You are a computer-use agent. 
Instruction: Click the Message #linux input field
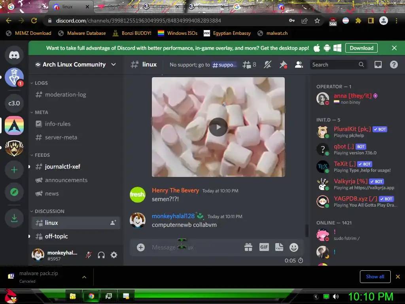point(196,247)
